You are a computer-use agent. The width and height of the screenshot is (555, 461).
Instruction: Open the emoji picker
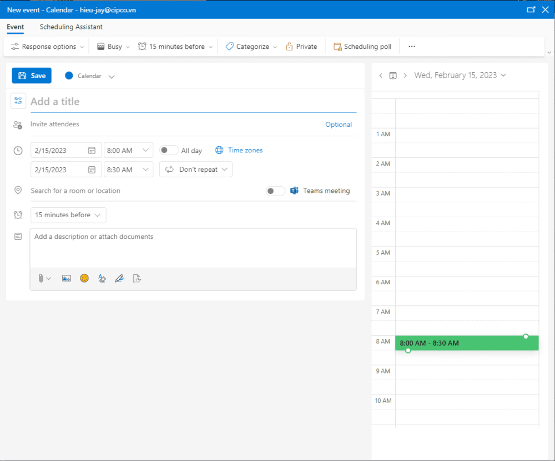[x=84, y=278]
